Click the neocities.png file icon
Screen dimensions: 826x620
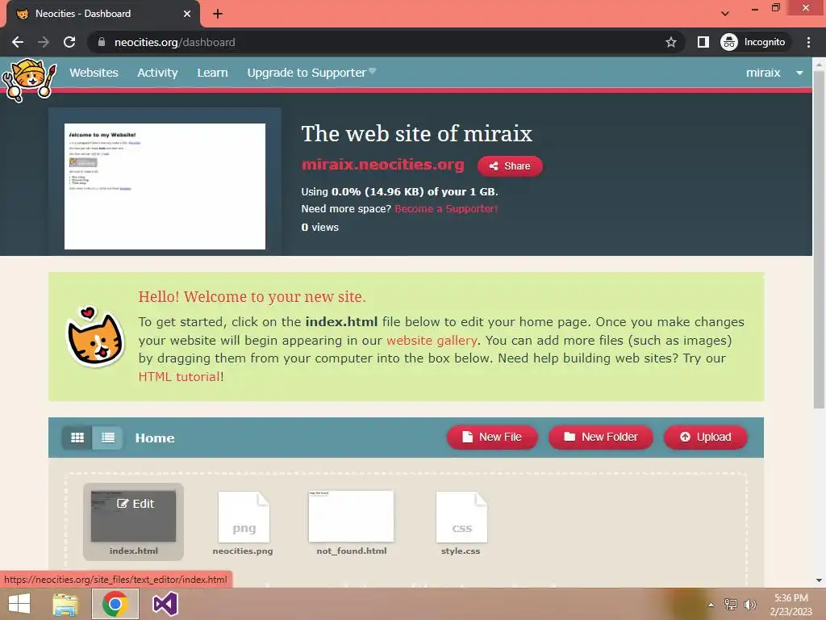(244, 517)
